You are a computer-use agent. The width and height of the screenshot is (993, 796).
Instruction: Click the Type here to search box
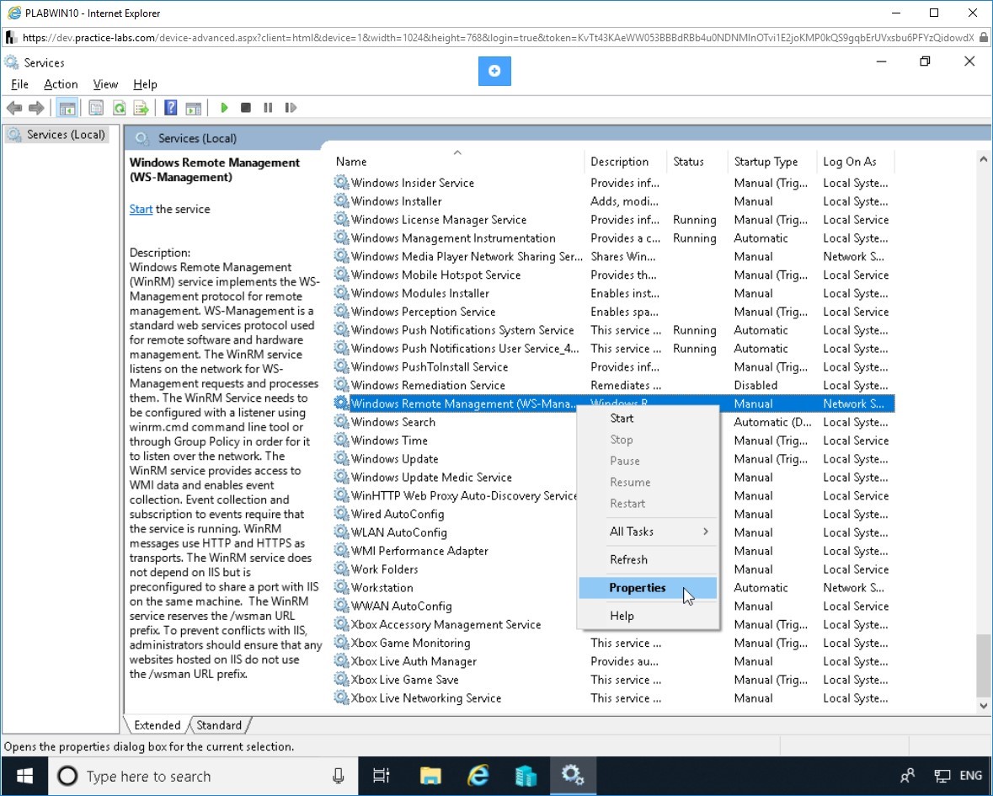coord(203,776)
